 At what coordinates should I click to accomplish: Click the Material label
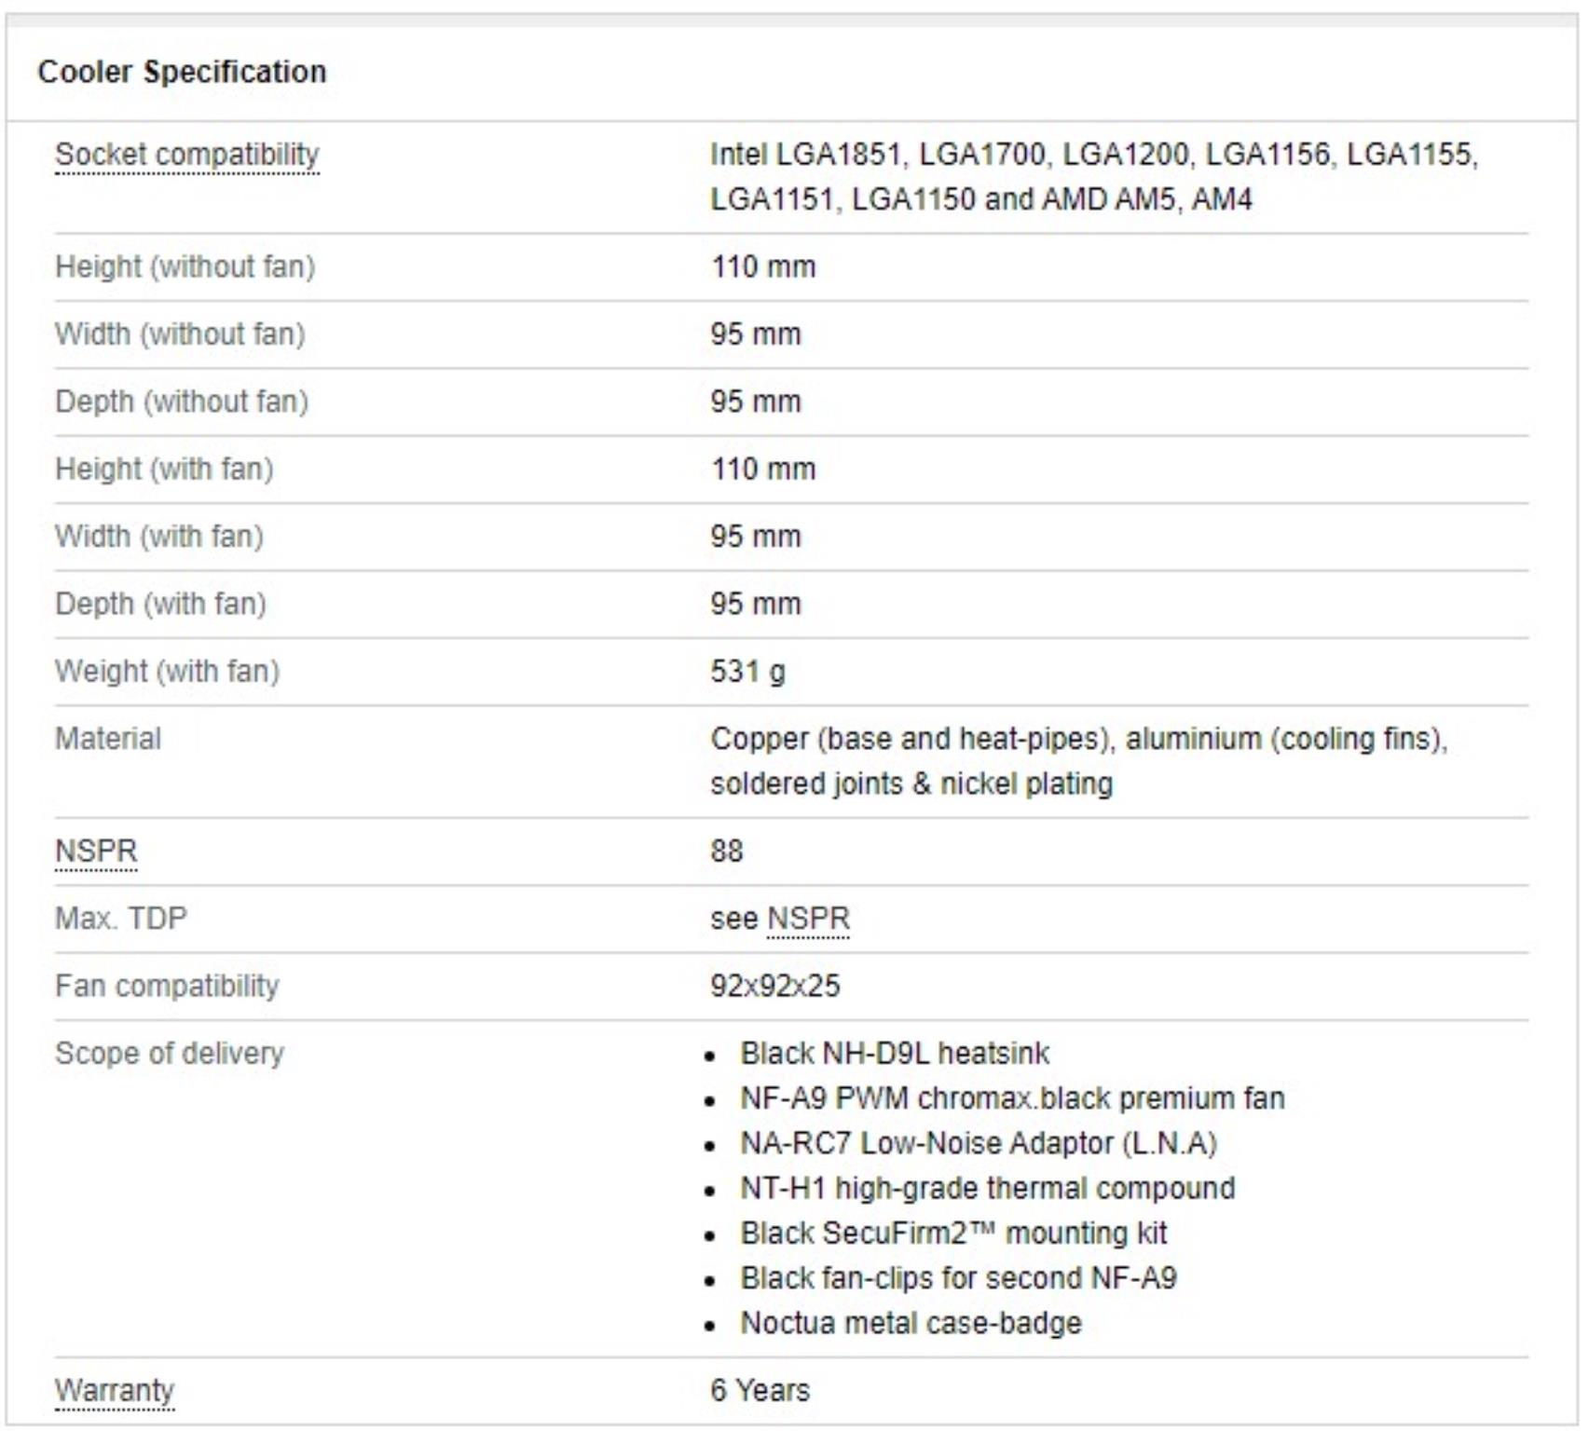[x=108, y=739]
